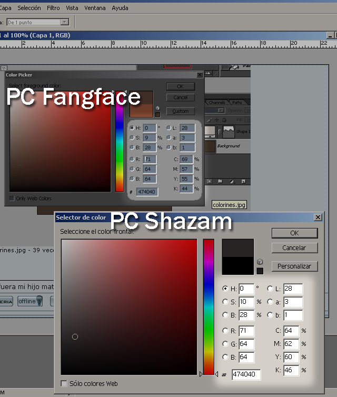This screenshot has width=337, height=397.
Task: Click the G field showing 64 in Selector de color
Action: click(246, 344)
